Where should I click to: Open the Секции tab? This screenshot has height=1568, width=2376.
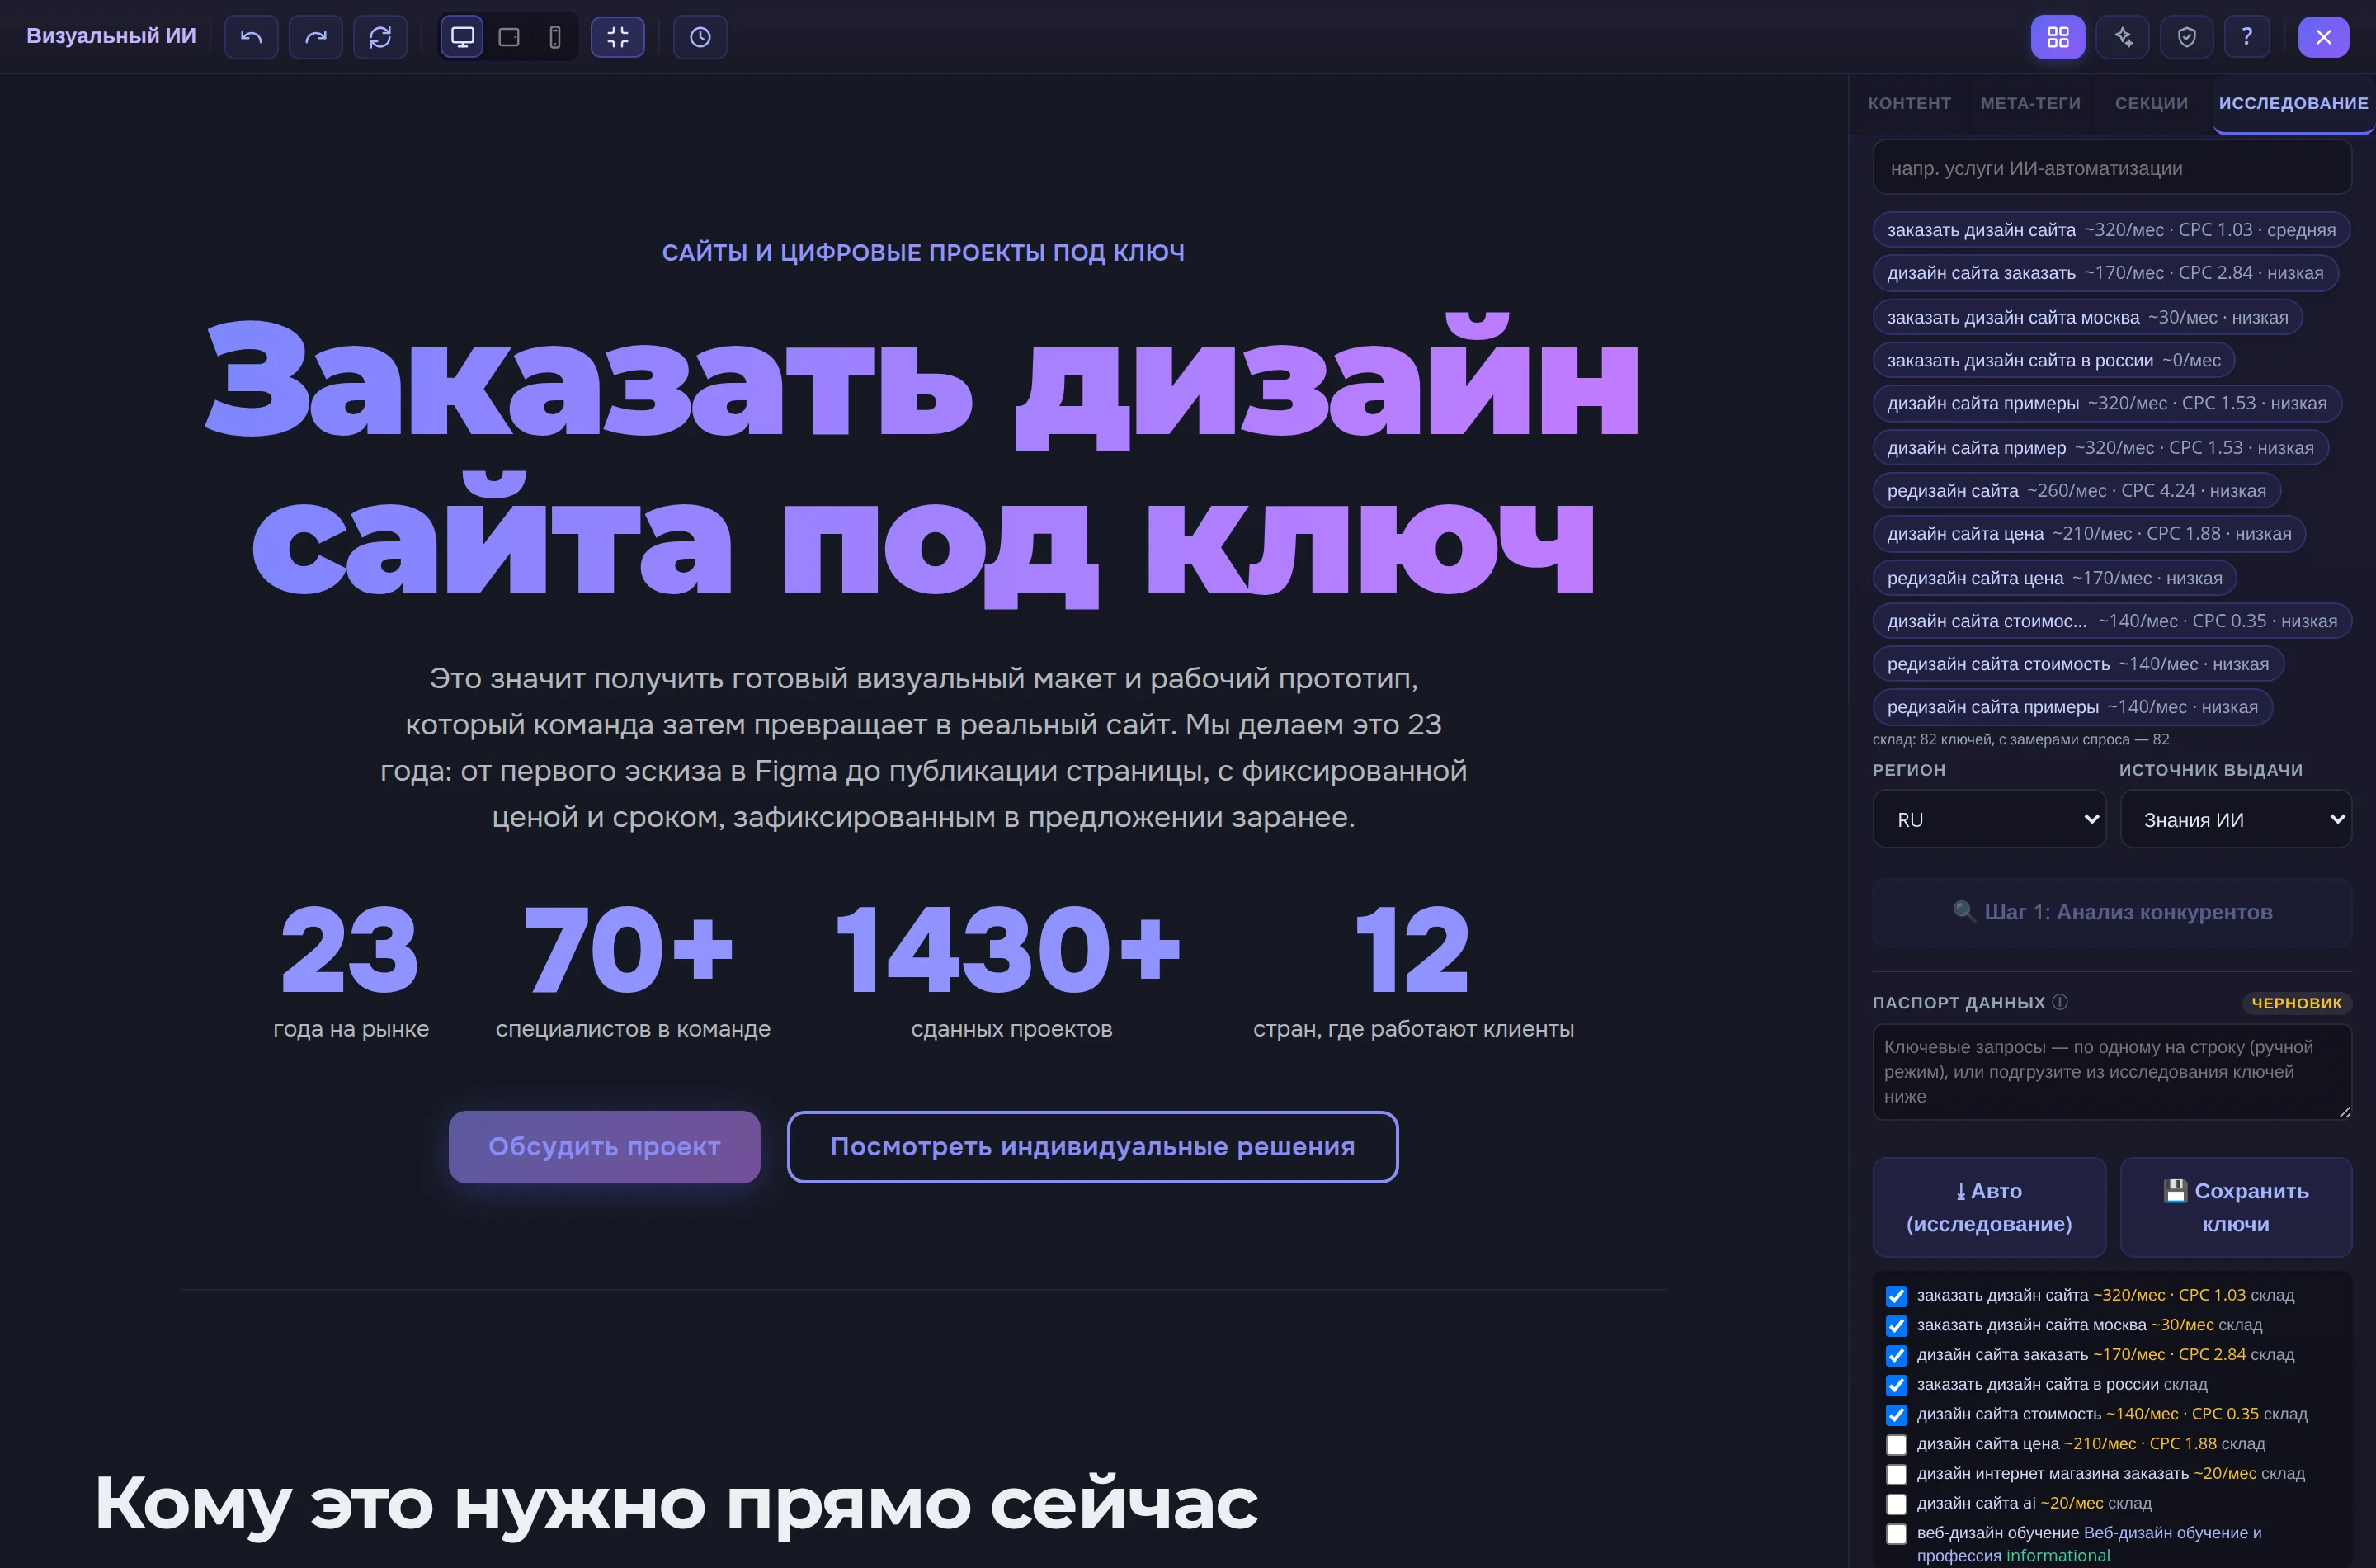coord(2151,103)
